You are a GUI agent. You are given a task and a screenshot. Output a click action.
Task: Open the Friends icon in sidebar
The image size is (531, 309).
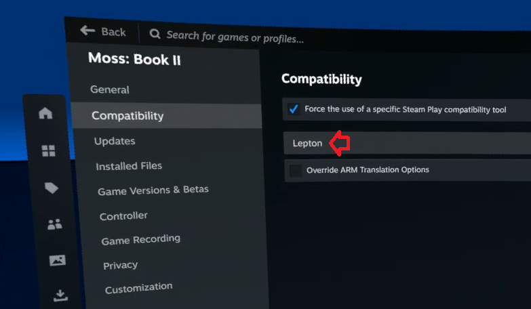(x=54, y=224)
